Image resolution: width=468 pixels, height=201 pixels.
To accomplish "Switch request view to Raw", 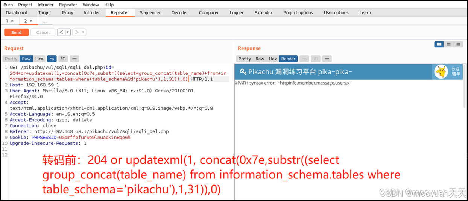I will 26,59.
